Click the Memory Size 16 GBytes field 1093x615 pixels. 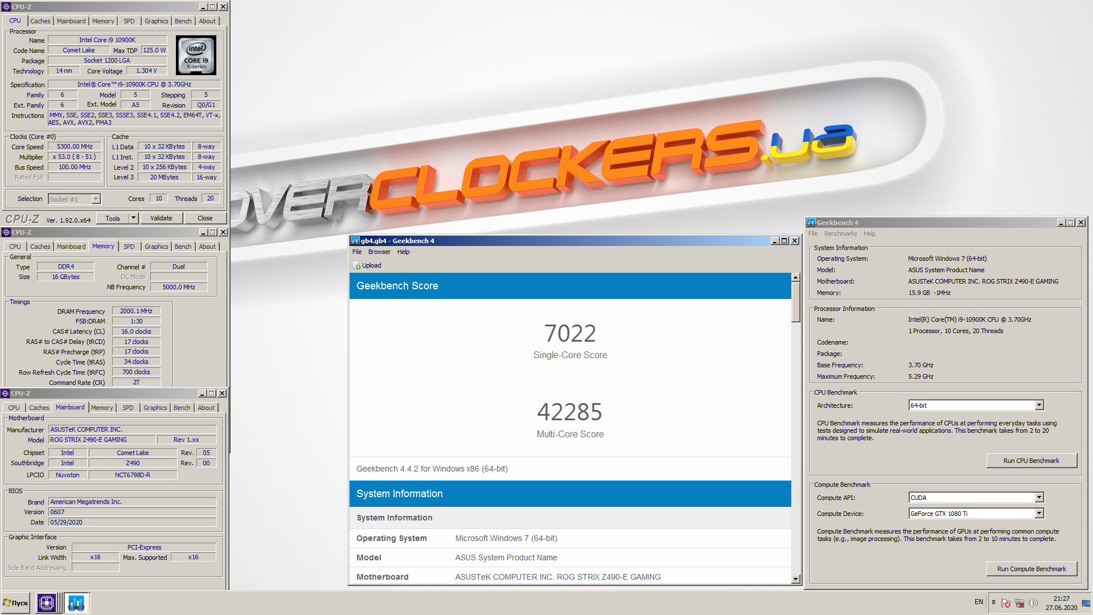pos(66,277)
